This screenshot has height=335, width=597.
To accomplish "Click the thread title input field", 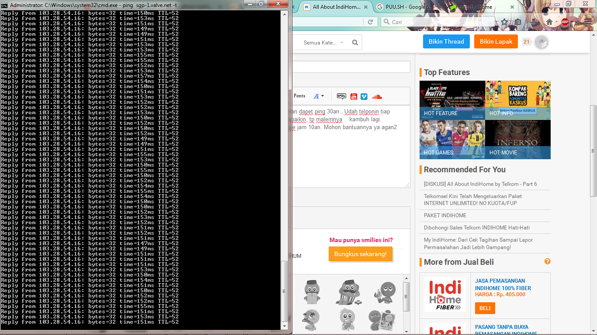I will point(351,67).
